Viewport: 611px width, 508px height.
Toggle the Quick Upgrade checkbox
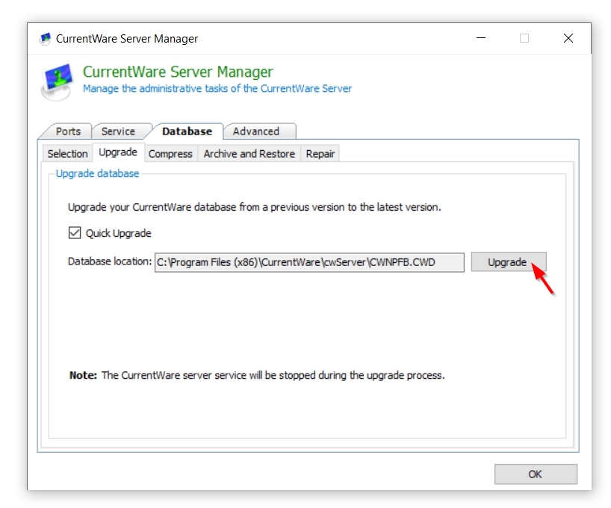pyautogui.click(x=75, y=233)
